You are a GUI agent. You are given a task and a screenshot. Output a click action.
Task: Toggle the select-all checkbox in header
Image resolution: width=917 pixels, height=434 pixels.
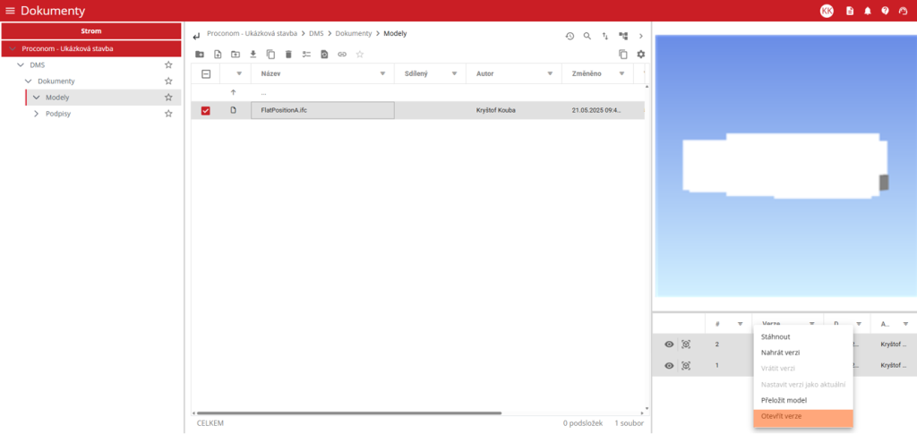[206, 74]
